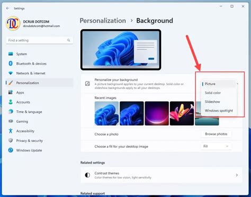This screenshot has height=197, width=251.
Task: Open the Windows Update label
Action: point(29,150)
